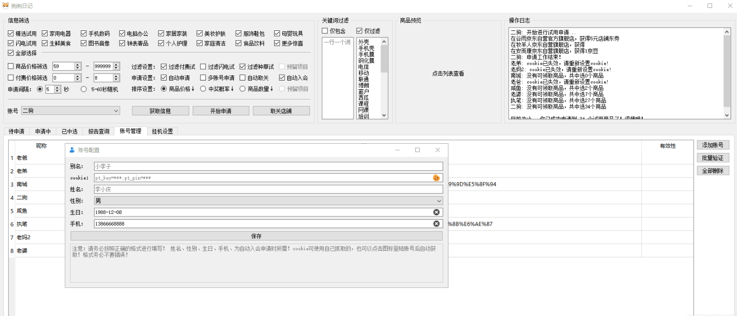Uncheck the 仅过滤 keyword option
The height and width of the screenshot is (316, 737).
tap(359, 31)
